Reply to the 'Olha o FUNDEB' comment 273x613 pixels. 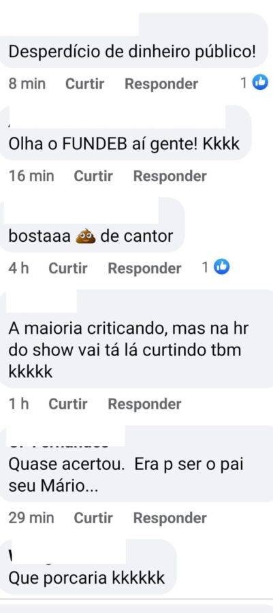(x=170, y=176)
